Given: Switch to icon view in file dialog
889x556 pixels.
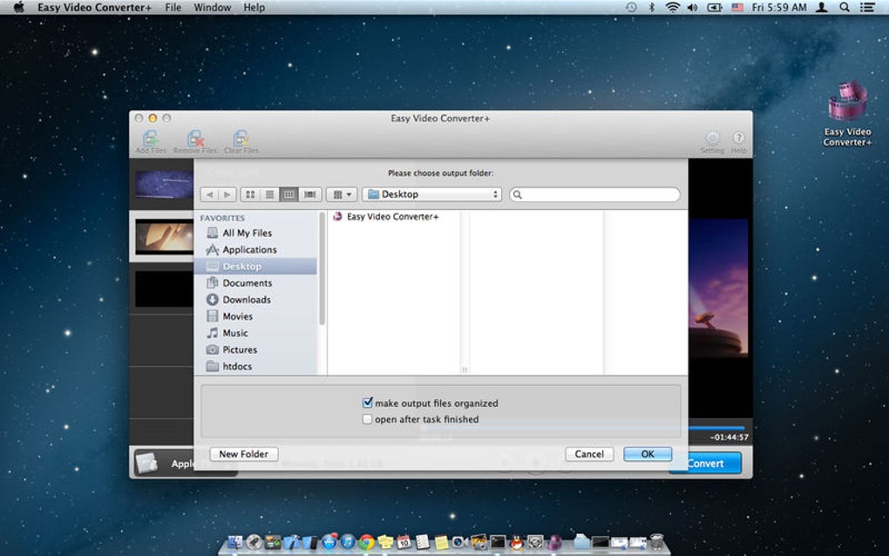Looking at the screenshot, I should [x=250, y=194].
